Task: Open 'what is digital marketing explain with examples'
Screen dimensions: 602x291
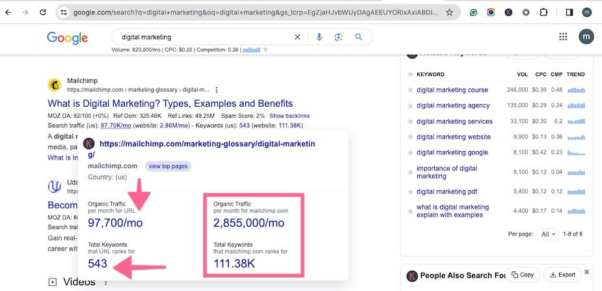Action: [x=453, y=211]
